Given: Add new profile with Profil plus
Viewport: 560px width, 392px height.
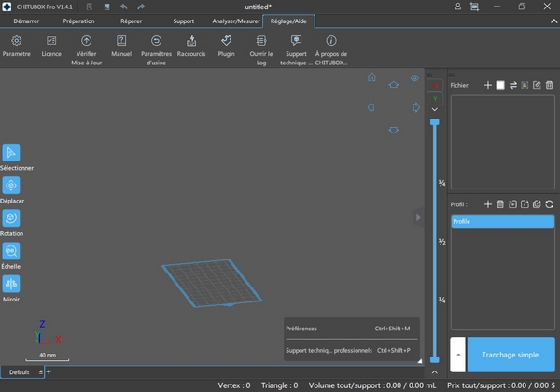Looking at the screenshot, I should pyautogui.click(x=488, y=204).
